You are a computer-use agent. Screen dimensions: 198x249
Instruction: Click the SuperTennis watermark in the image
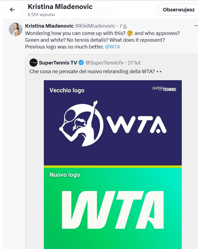164,89
